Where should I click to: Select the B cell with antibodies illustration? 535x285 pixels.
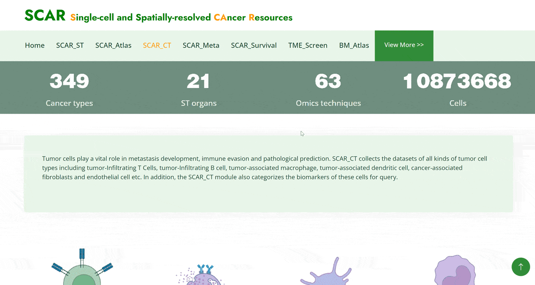(x=200, y=274)
